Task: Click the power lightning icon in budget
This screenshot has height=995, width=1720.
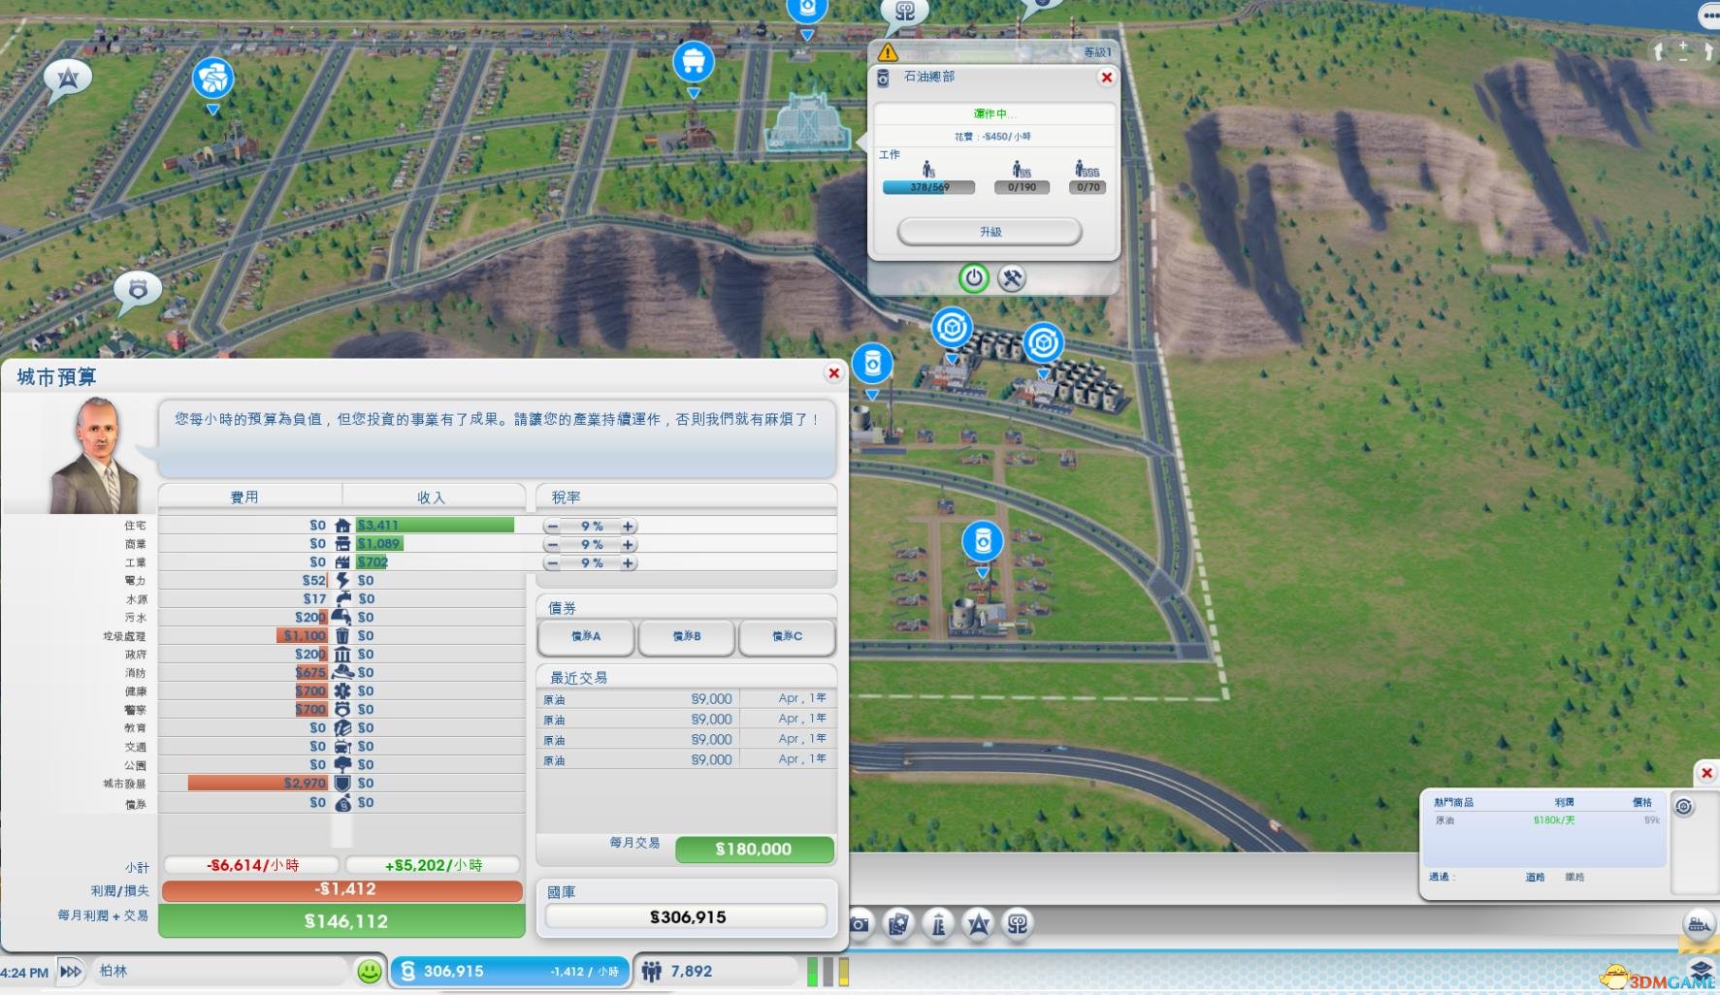Action: (x=342, y=580)
